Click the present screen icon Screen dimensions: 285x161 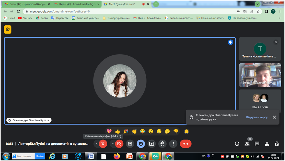coord(152,143)
